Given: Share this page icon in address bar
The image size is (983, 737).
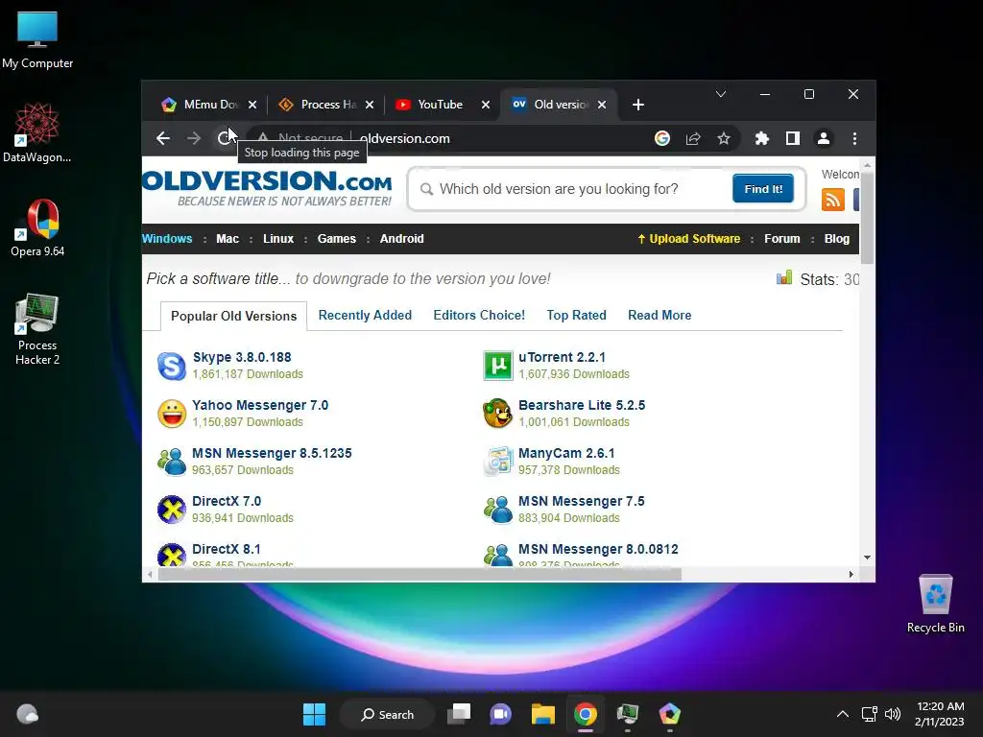Looking at the screenshot, I should [693, 138].
